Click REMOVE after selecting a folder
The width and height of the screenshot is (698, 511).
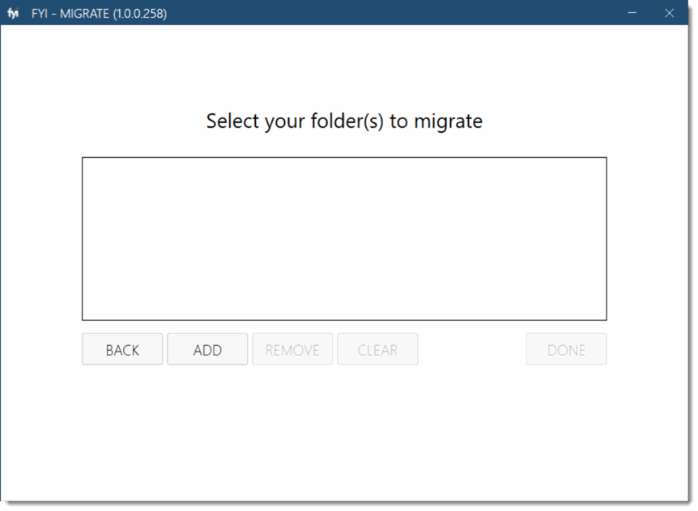coord(292,349)
